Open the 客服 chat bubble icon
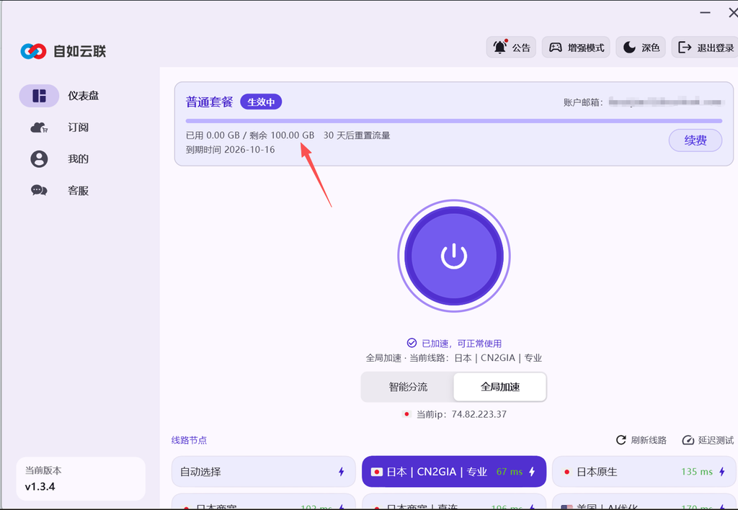Screen dimensions: 738x510 [x=39, y=190]
